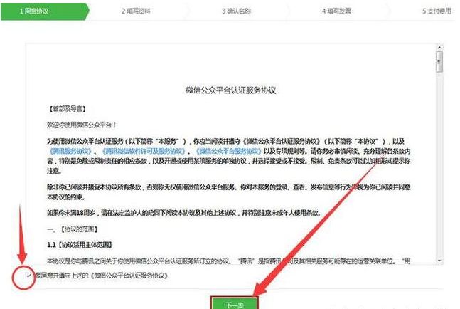This screenshot has height=309, width=460.
Task: Click the 【首部及导言】 heading
Action: click(x=67, y=109)
